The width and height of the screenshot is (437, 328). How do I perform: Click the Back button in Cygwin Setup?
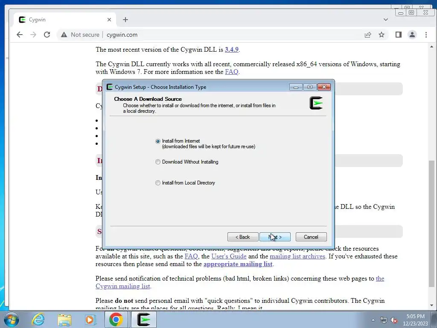pos(243,237)
